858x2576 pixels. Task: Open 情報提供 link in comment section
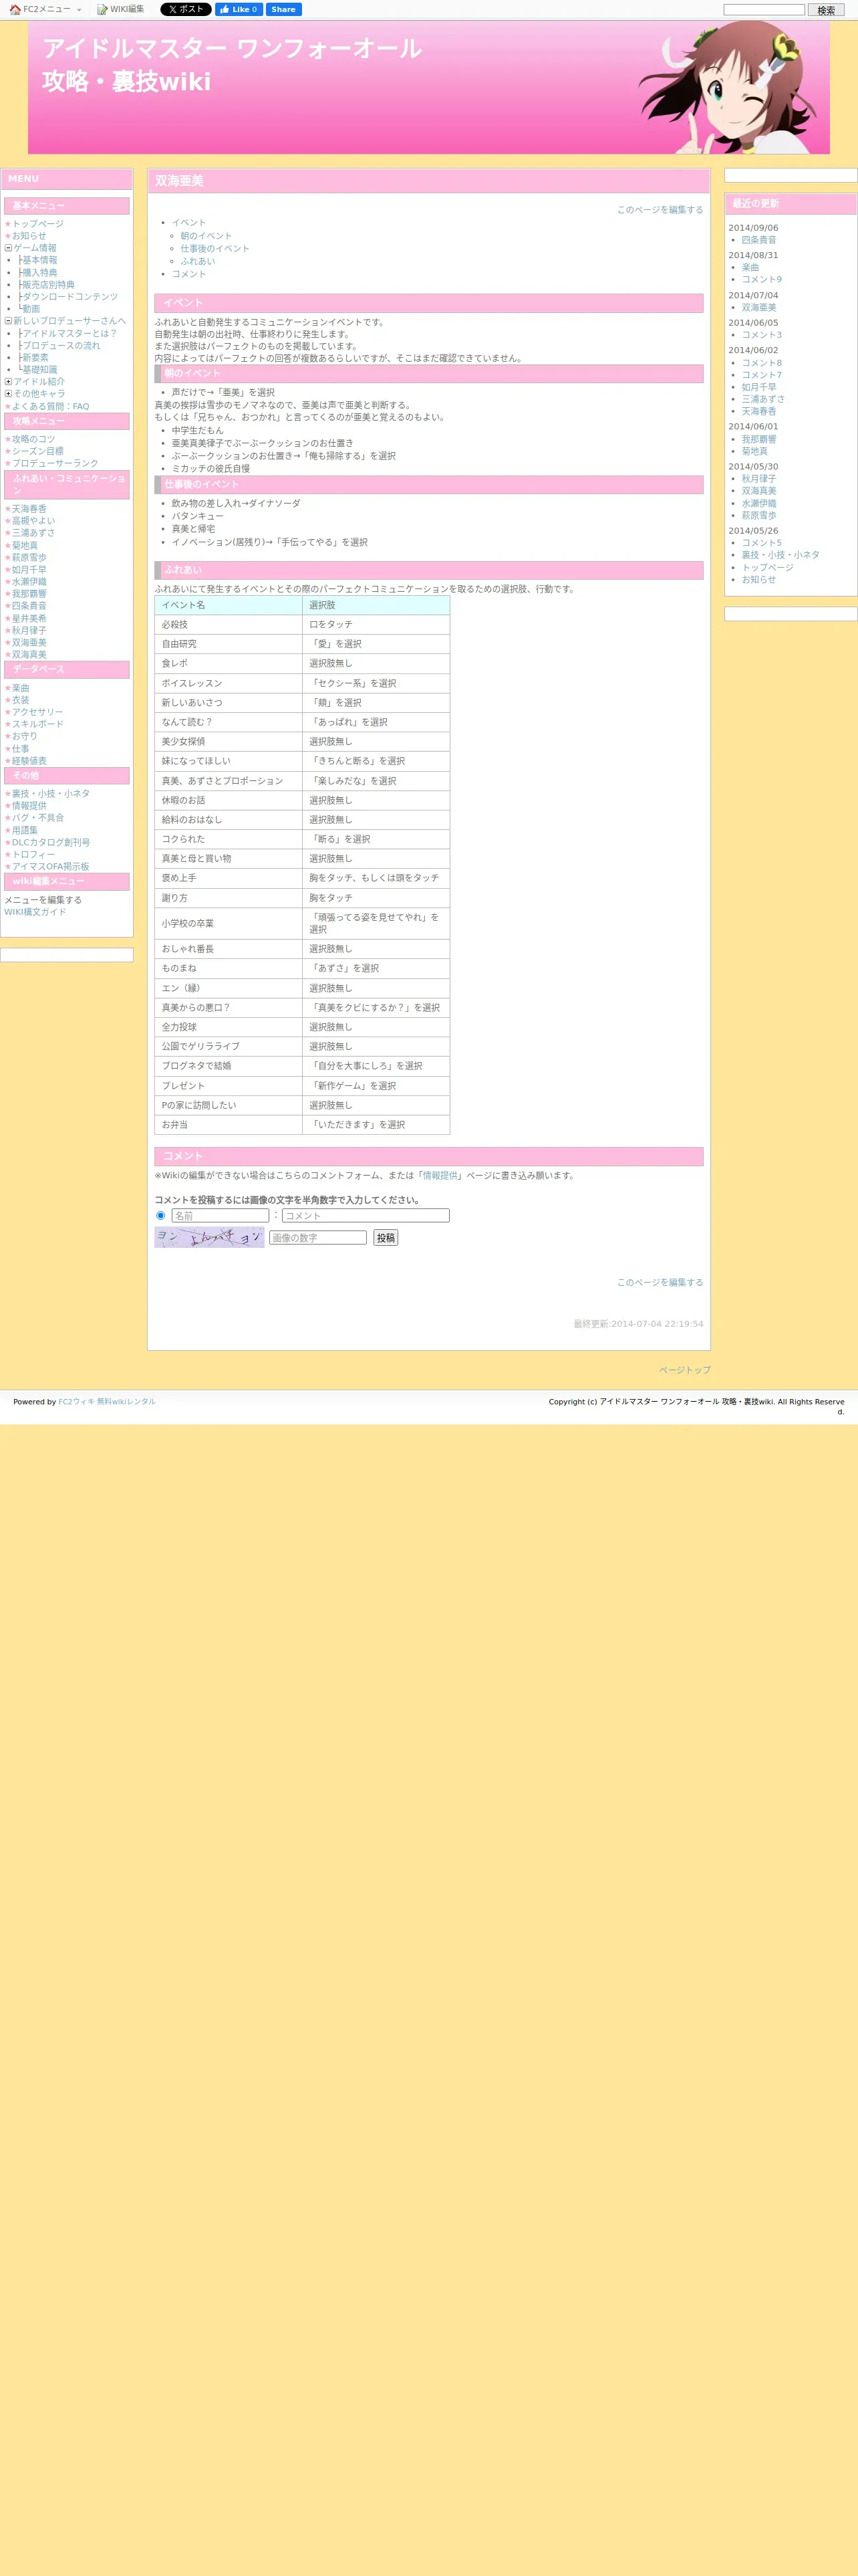click(x=440, y=1175)
